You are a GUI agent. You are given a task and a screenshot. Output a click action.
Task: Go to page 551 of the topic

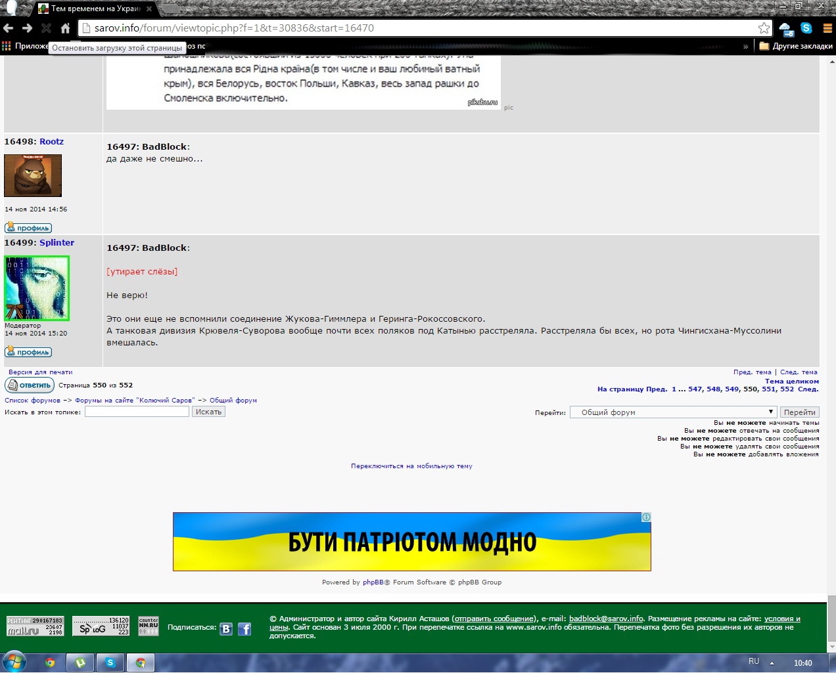768,389
